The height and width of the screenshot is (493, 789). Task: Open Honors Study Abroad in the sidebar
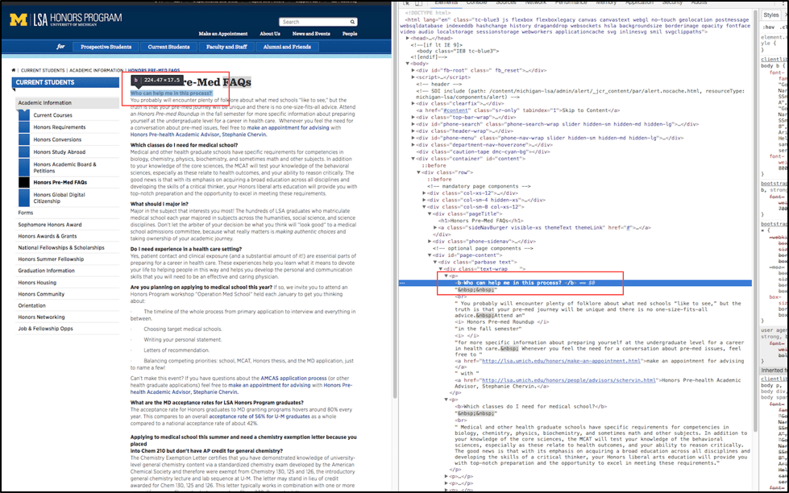[60, 152]
